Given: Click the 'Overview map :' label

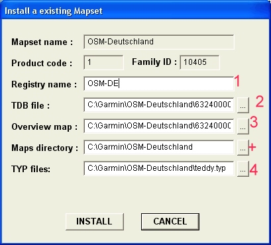Looking at the screenshot, I should pyautogui.click(x=44, y=127).
